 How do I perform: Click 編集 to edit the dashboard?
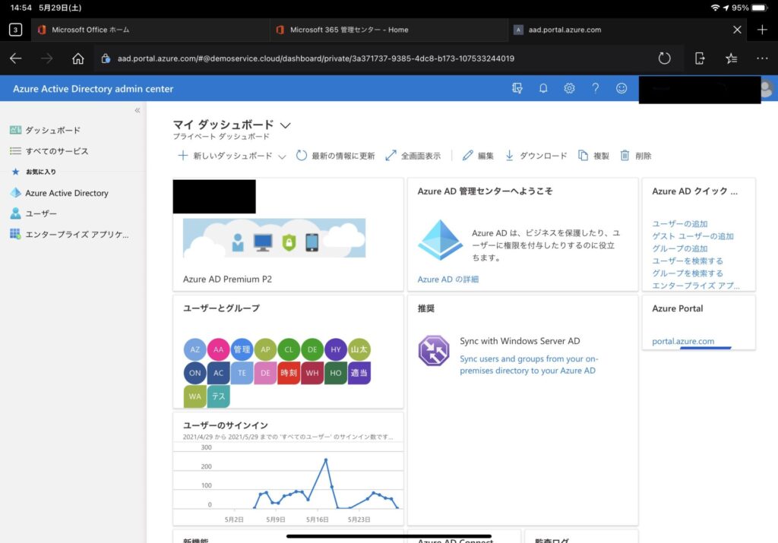pos(482,155)
